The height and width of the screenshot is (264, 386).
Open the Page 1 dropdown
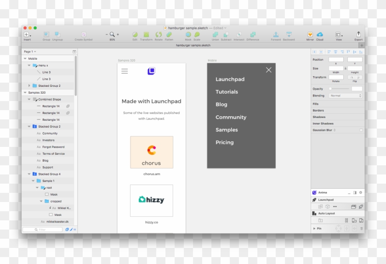pyautogui.click(x=30, y=52)
